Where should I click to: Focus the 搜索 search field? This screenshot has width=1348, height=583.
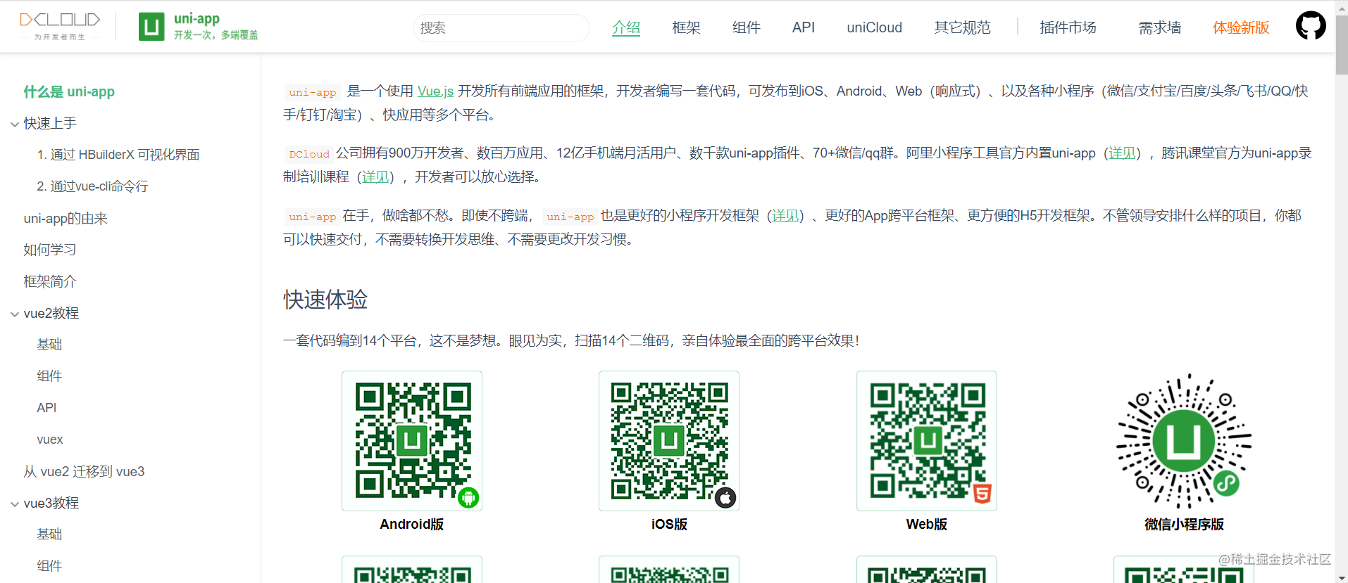501,28
